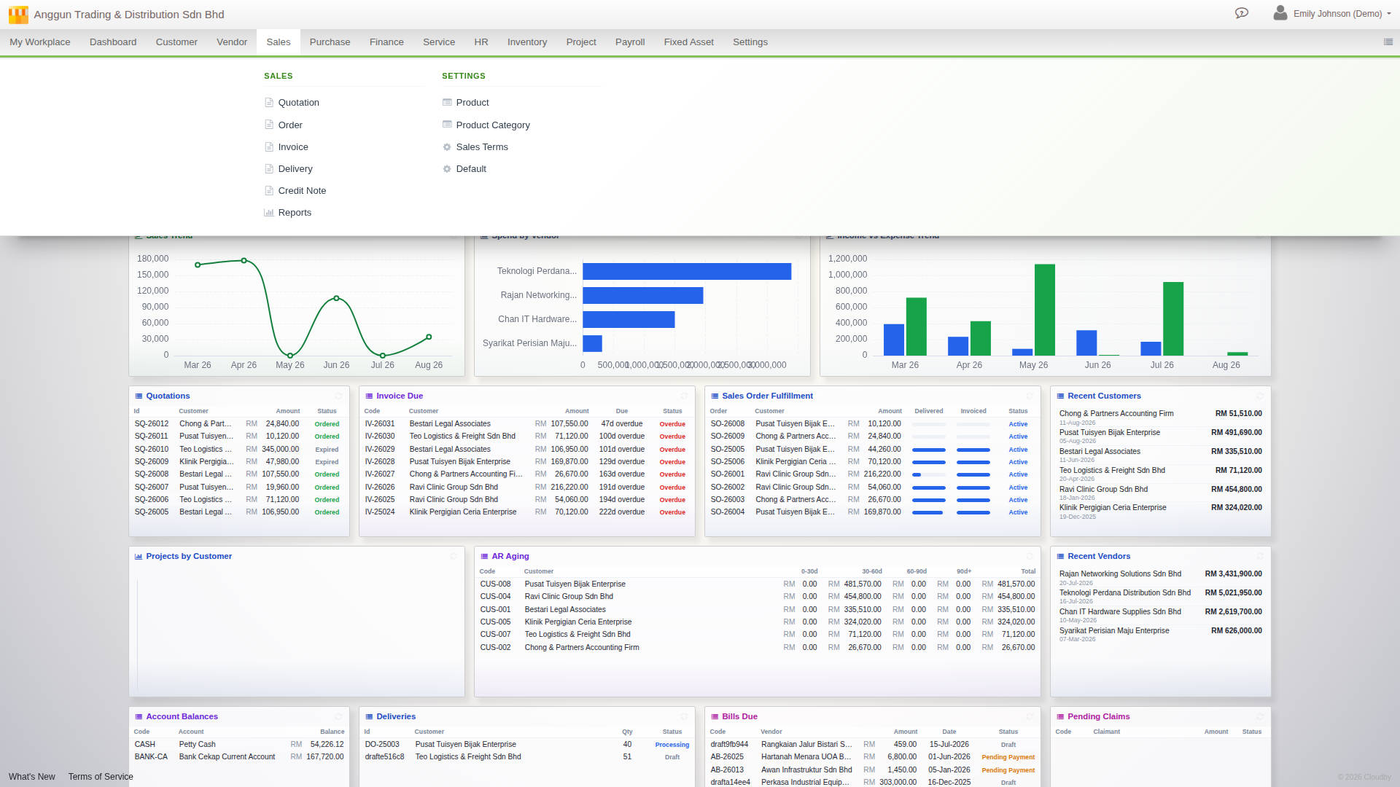The width and height of the screenshot is (1400, 787).
Task: Click invoiced progress bar for SO-25005
Action: pyautogui.click(x=973, y=450)
